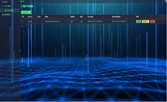Click the last login 2025-04-12 15:45:33
The width and height of the screenshot is (167, 102).
click(119, 22)
